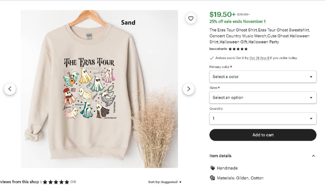The image size is (325, 185).
Task: Add the sweatshirt to cart
Action: pyautogui.click(x=263, y=135)
